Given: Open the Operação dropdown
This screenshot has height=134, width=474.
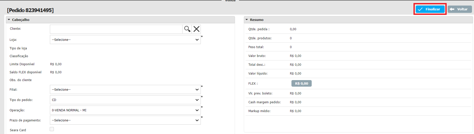Looking at the screenshot, I should pyautogui.click(x=125, y=110).
